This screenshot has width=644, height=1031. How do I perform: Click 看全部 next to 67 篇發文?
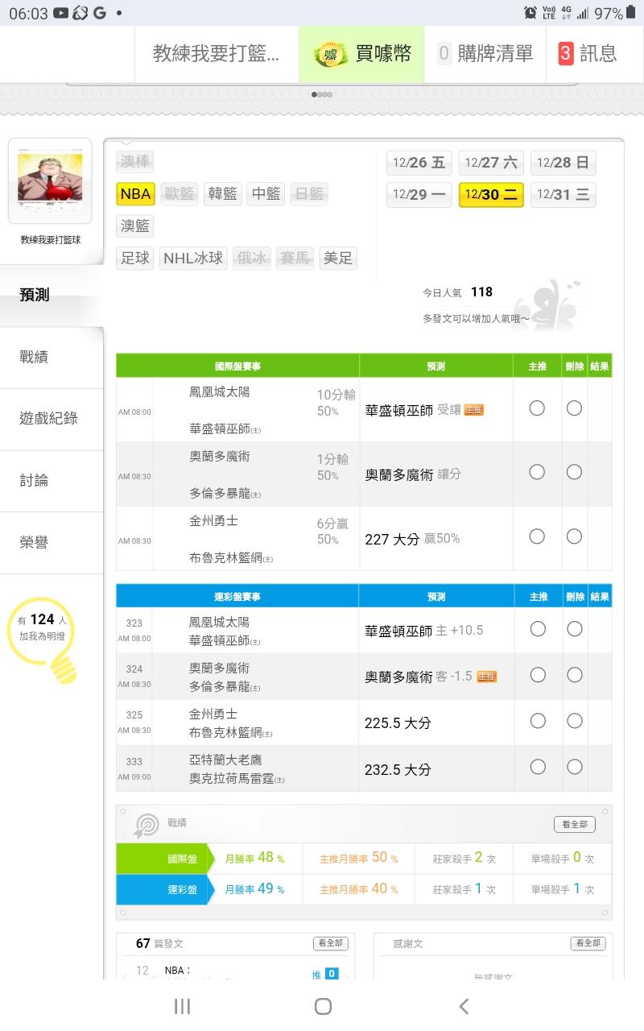point(330,943)
